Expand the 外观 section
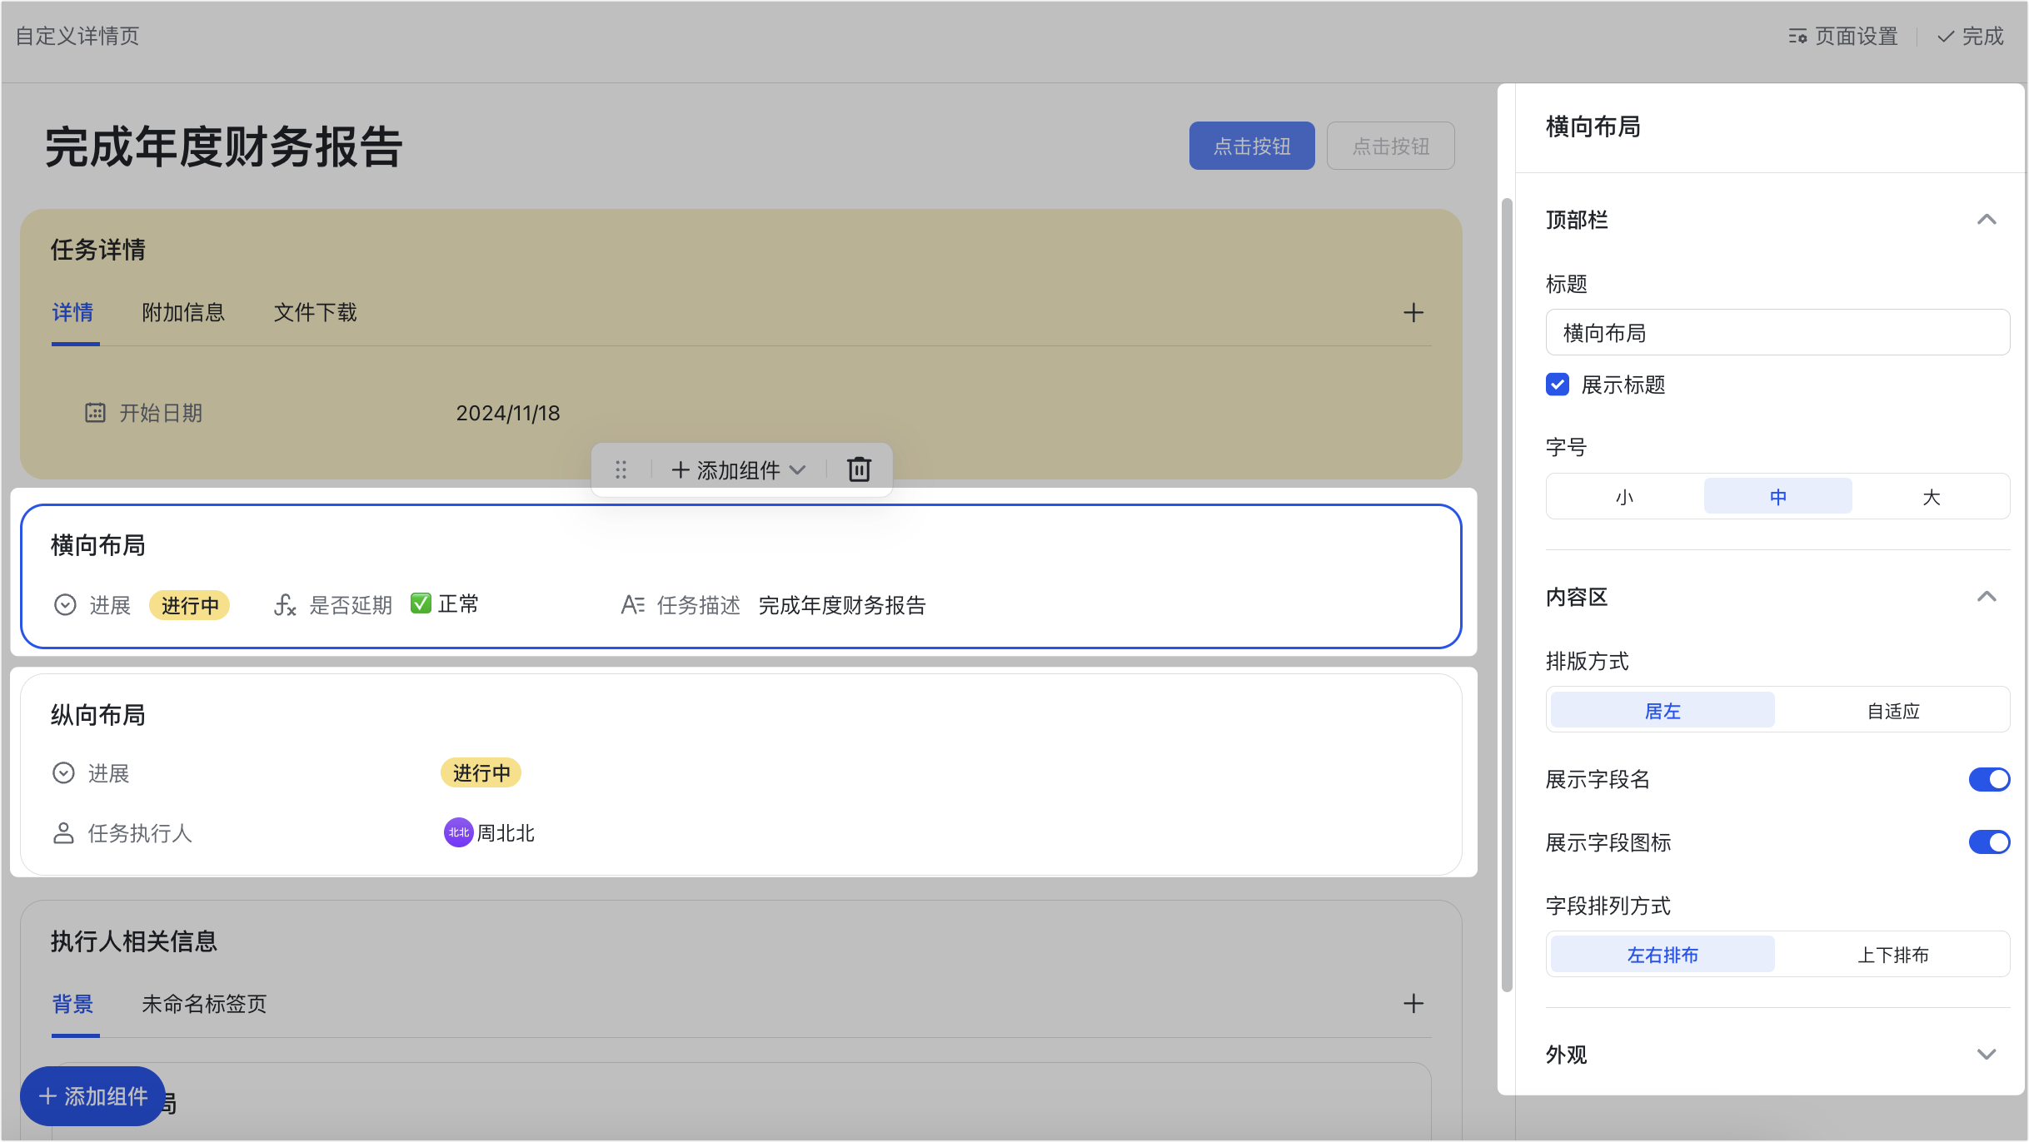 pos(1987,1055)
